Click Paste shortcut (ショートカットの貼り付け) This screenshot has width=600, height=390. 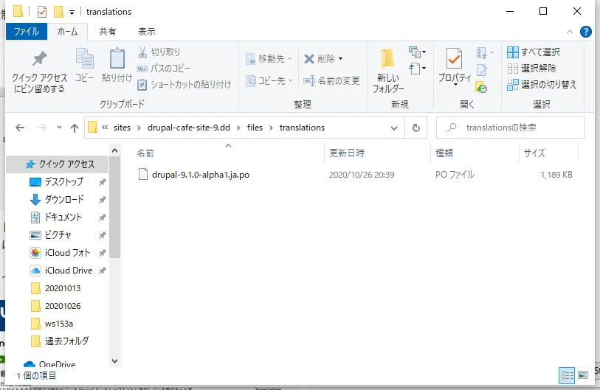point(184,85)
